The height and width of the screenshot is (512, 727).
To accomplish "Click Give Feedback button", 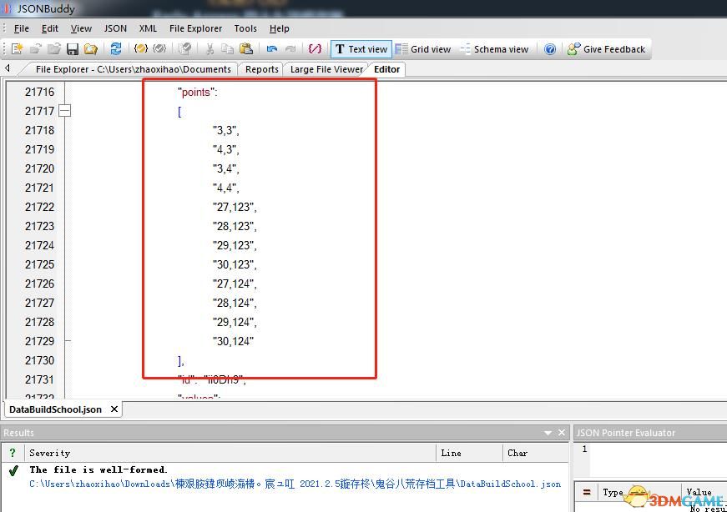I will tap(607, 49).
